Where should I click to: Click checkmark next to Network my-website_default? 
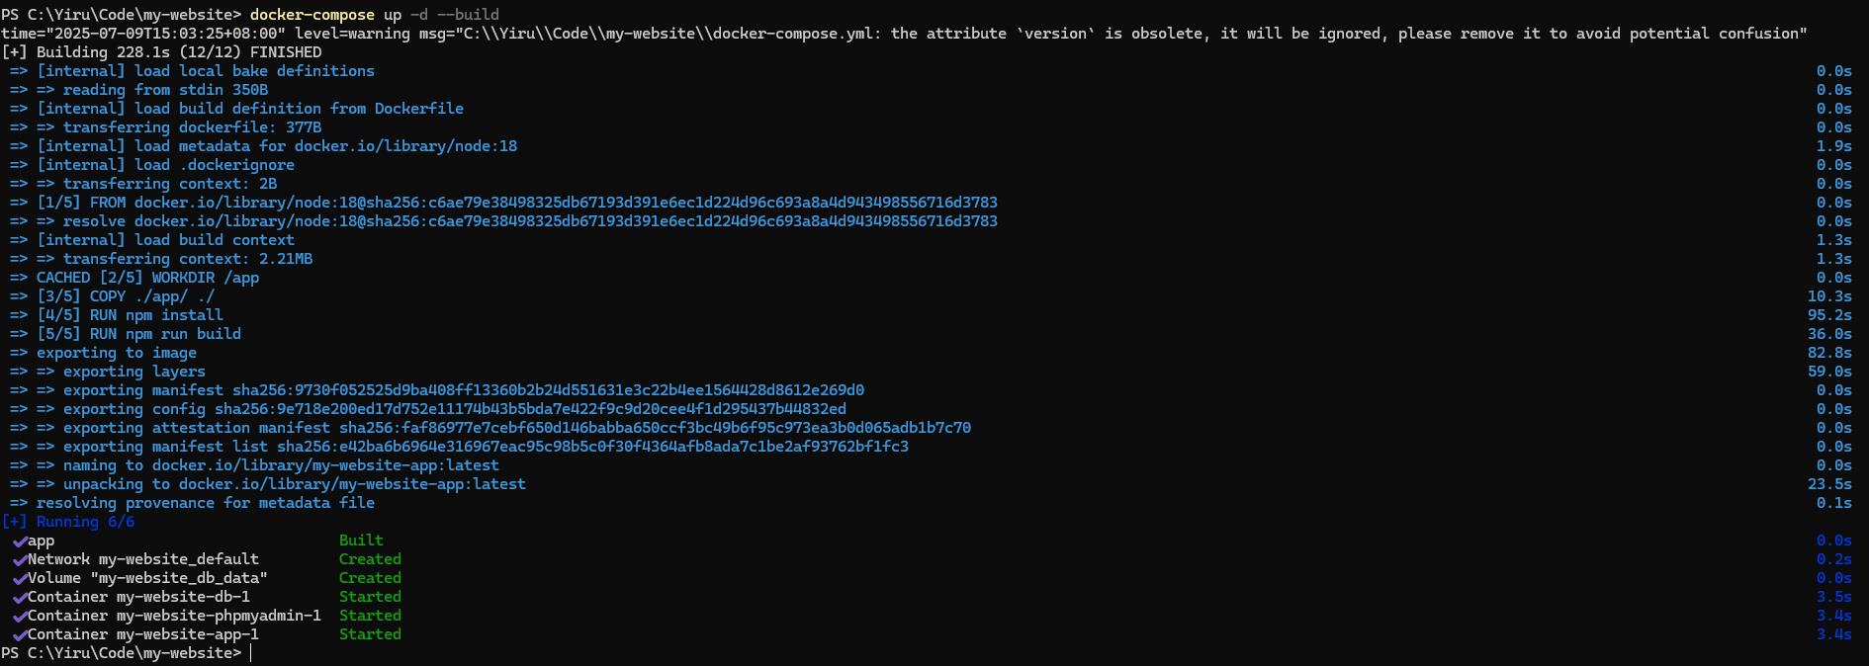pyautogui.click(x=19, y=560)
